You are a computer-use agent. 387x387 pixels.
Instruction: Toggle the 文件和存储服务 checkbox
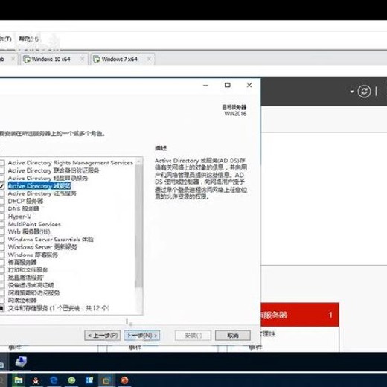[x=1, y=308]
